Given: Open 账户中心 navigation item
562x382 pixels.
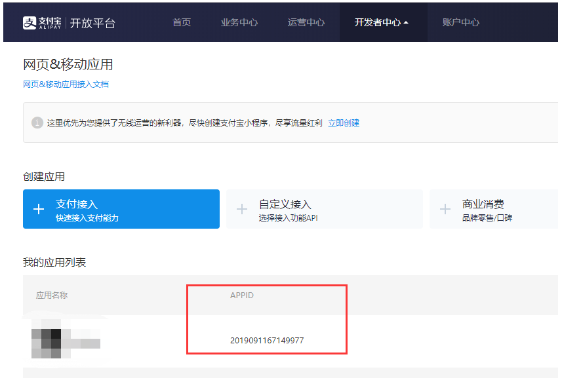Looking at the screenshot, I should [x=460, y=22].
